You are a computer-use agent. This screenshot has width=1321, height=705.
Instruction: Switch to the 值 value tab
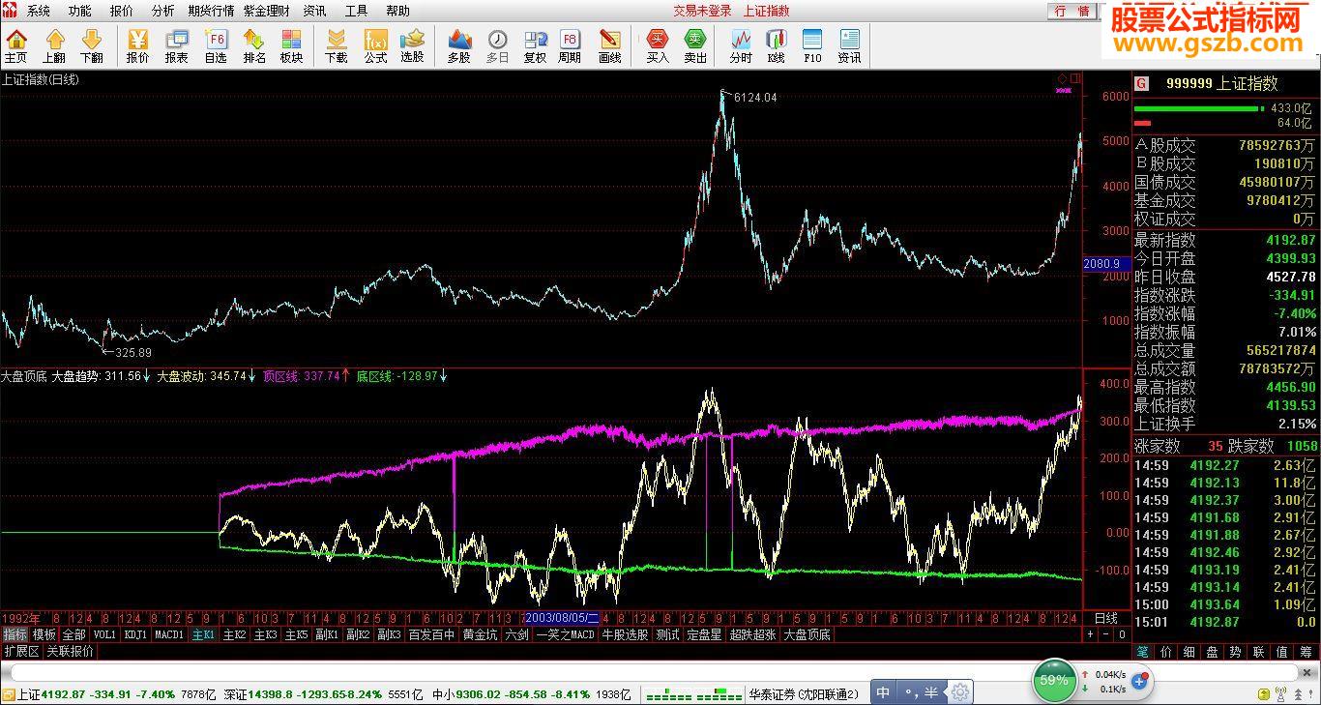coord(1282,652)
